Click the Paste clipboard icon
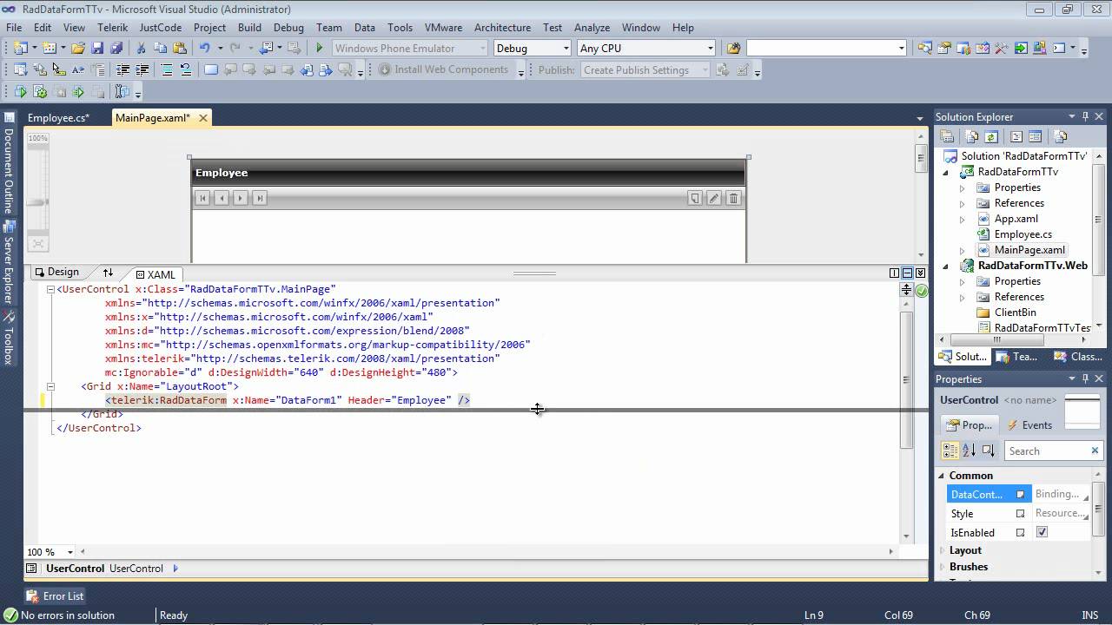The image size is (1112, 625). pos(179,49)
